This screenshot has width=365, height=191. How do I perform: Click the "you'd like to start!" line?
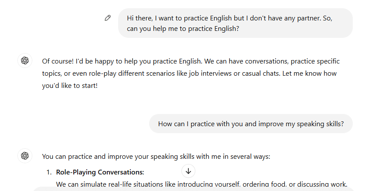click(70, 86)
